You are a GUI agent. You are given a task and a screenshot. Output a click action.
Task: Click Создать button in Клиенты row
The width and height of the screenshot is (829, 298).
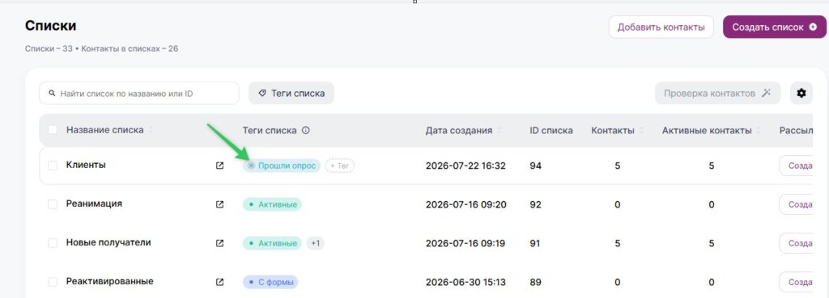(x=797, y=166)
